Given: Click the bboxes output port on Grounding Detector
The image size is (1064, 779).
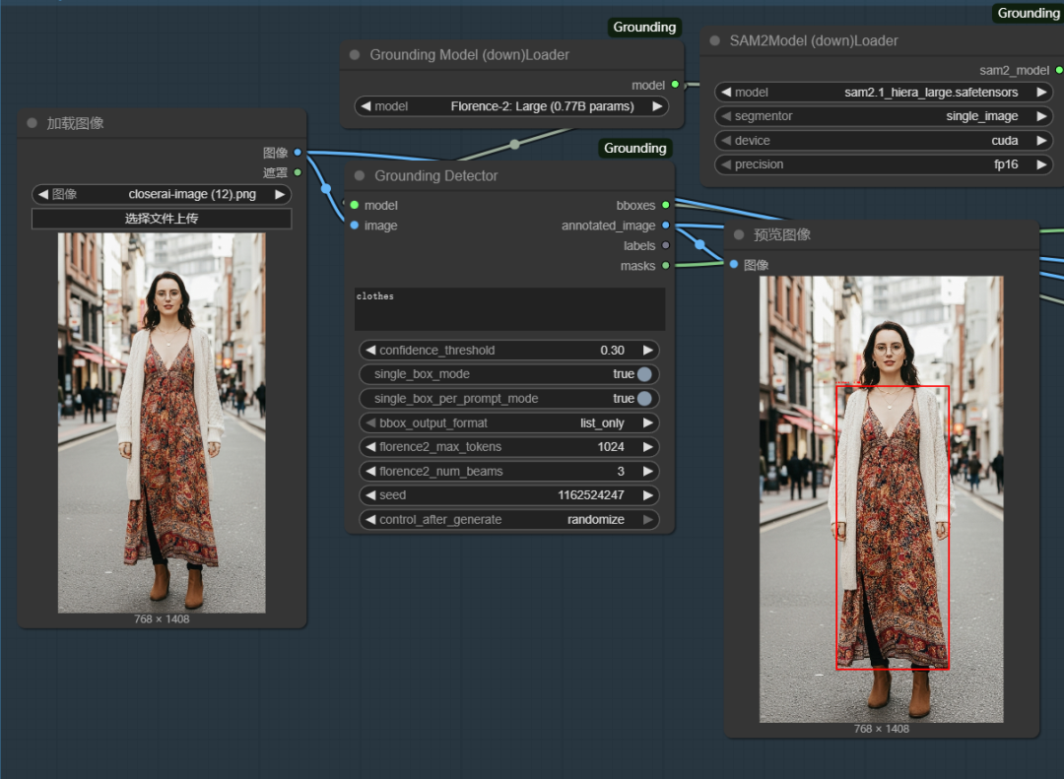Looking at the screenshot, I should pos(666,206).
